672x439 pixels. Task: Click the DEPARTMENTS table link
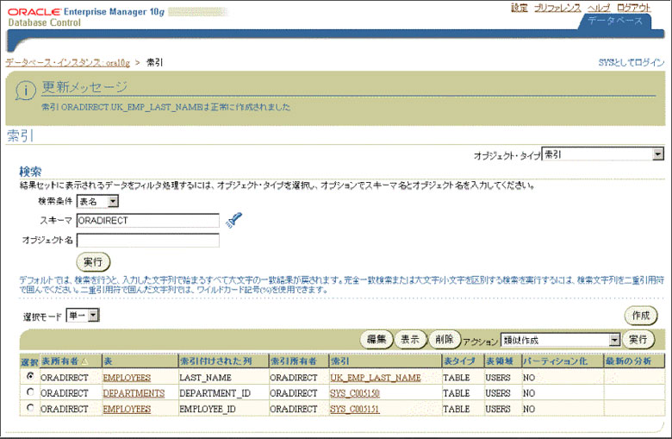(133, 392)
